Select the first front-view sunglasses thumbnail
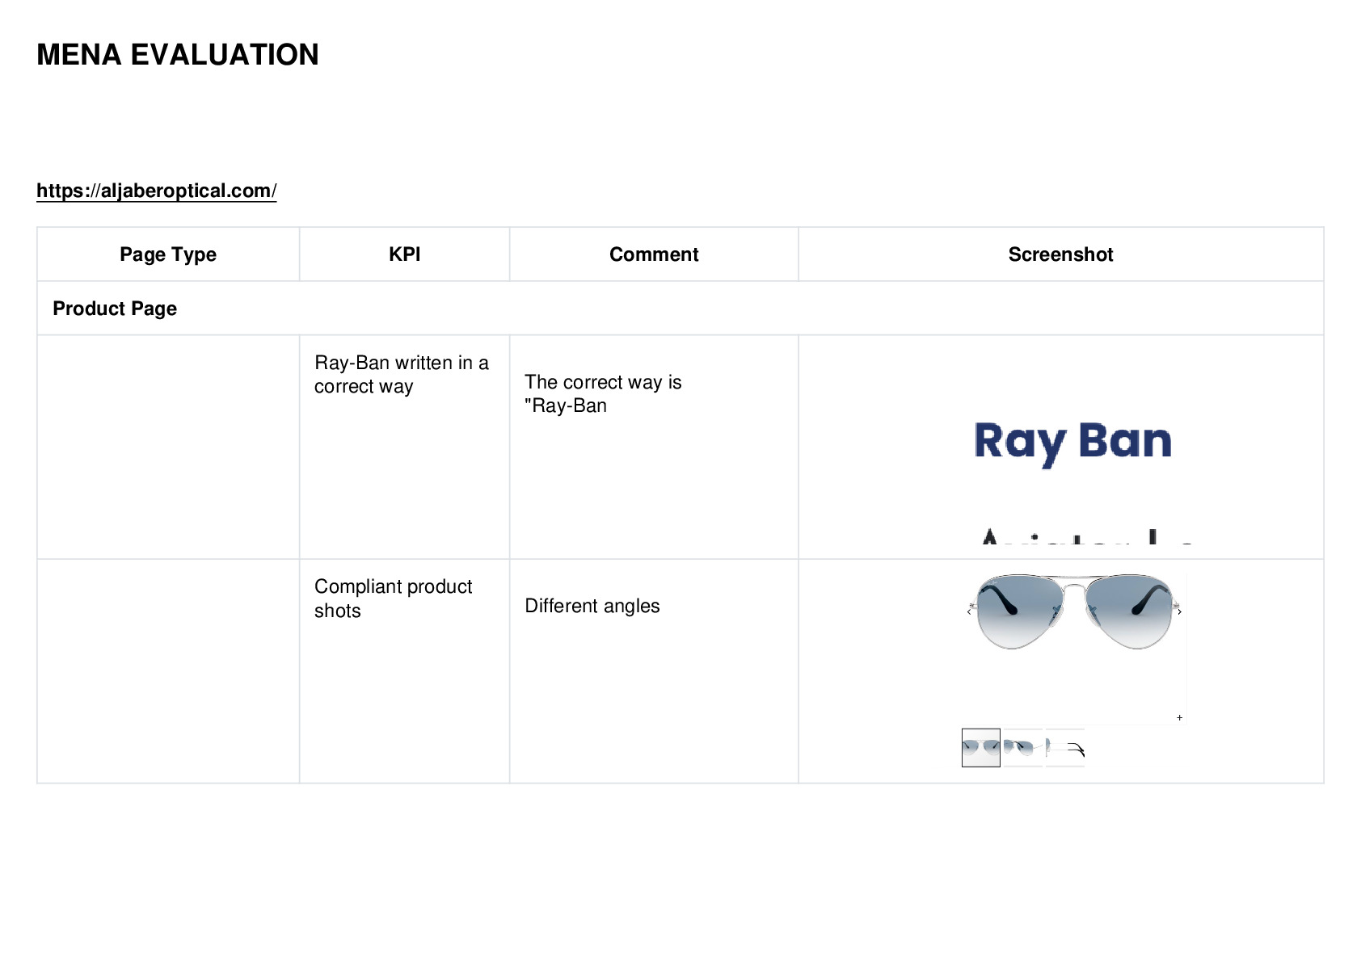 981,748
